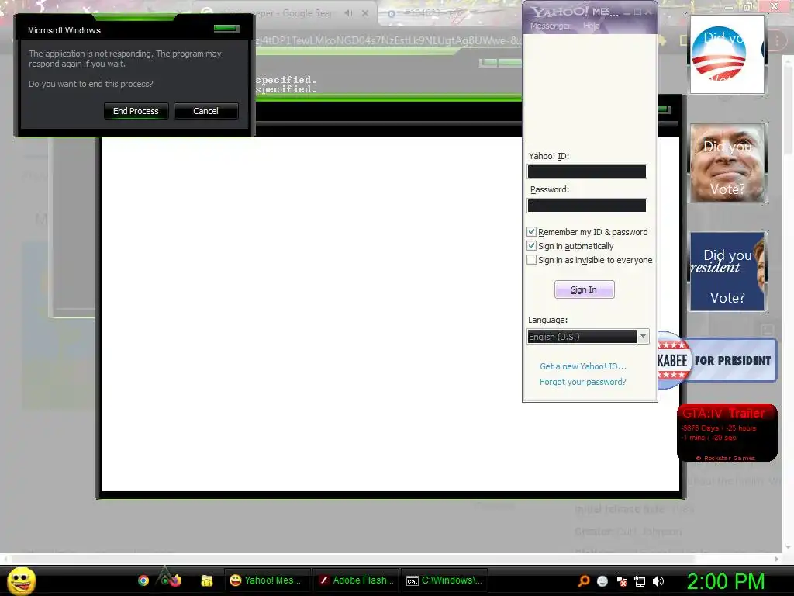Close the Google Search browser tab
This screenshot has height=596, width=794.
coord(365,13)
